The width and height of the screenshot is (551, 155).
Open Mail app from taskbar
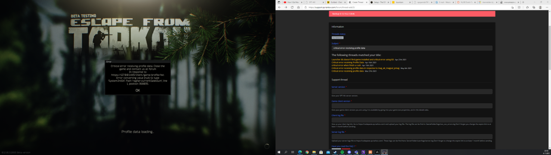328,152
